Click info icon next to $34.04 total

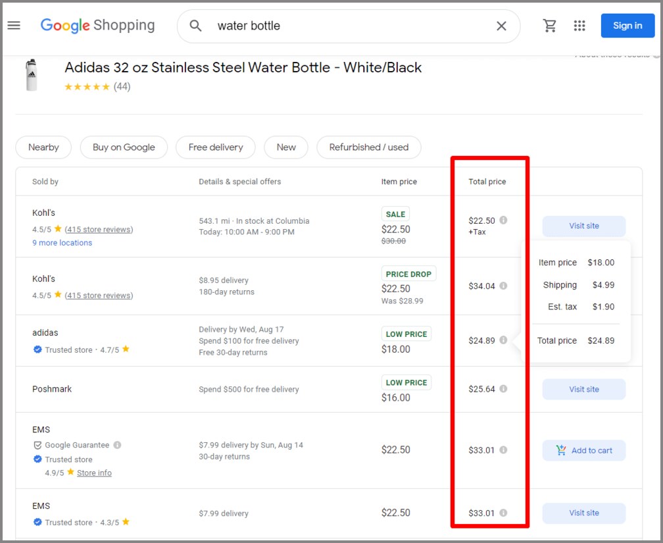pyautogui.click(x=503, y=286)
